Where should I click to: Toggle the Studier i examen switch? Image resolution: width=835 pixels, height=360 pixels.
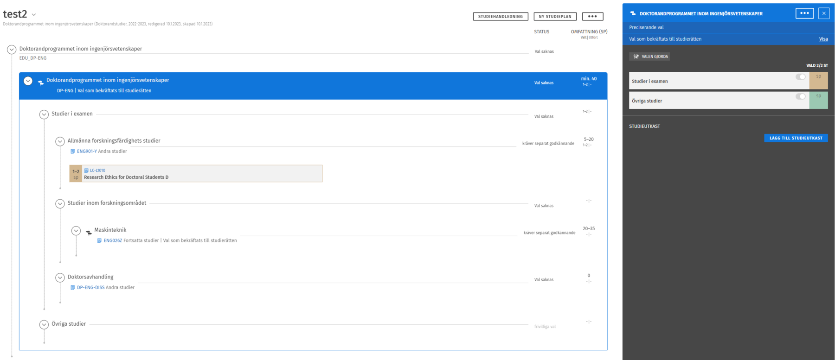click(x=800, y=77)
